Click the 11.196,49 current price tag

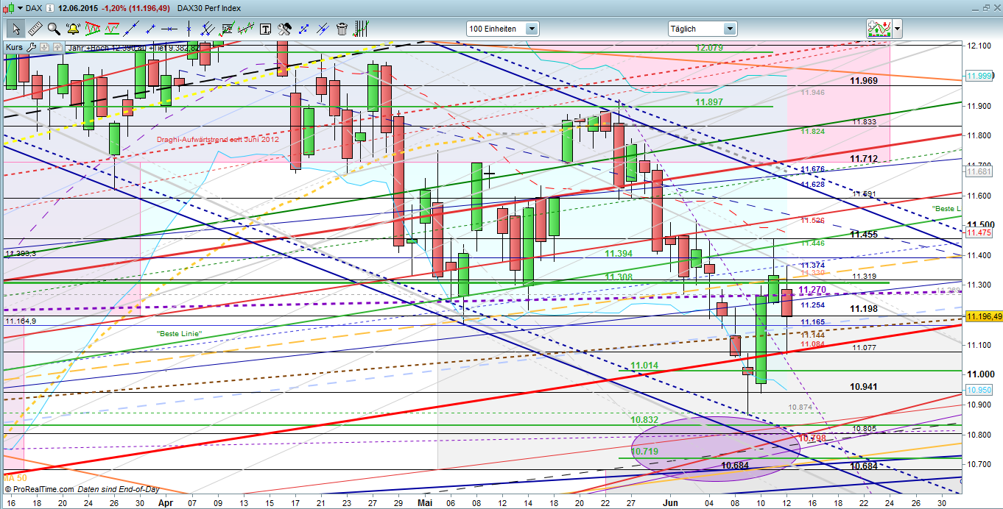coord(983,316)
